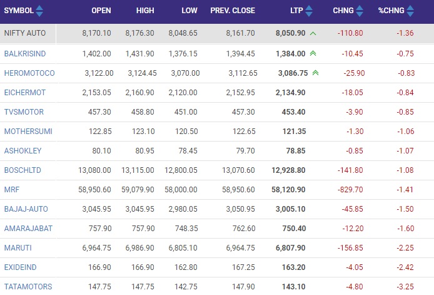
Task: Click TATAMOTORS percent change -3.25
Action: coord(405,286)
